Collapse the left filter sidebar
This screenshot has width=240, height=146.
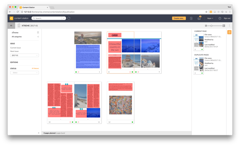(39, 133)
